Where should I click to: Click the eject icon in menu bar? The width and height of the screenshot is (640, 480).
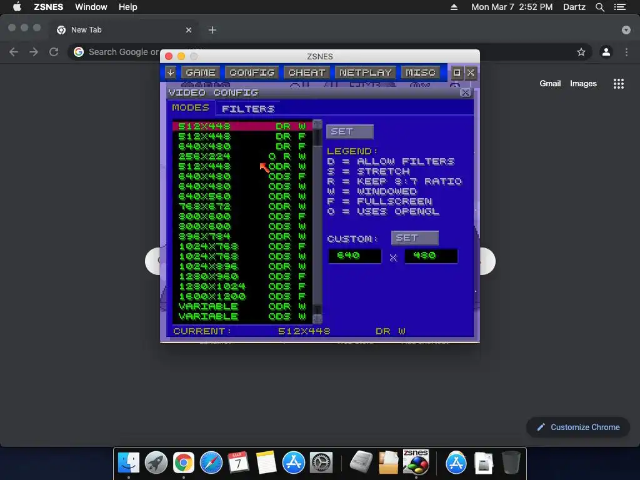coord(454,7)
